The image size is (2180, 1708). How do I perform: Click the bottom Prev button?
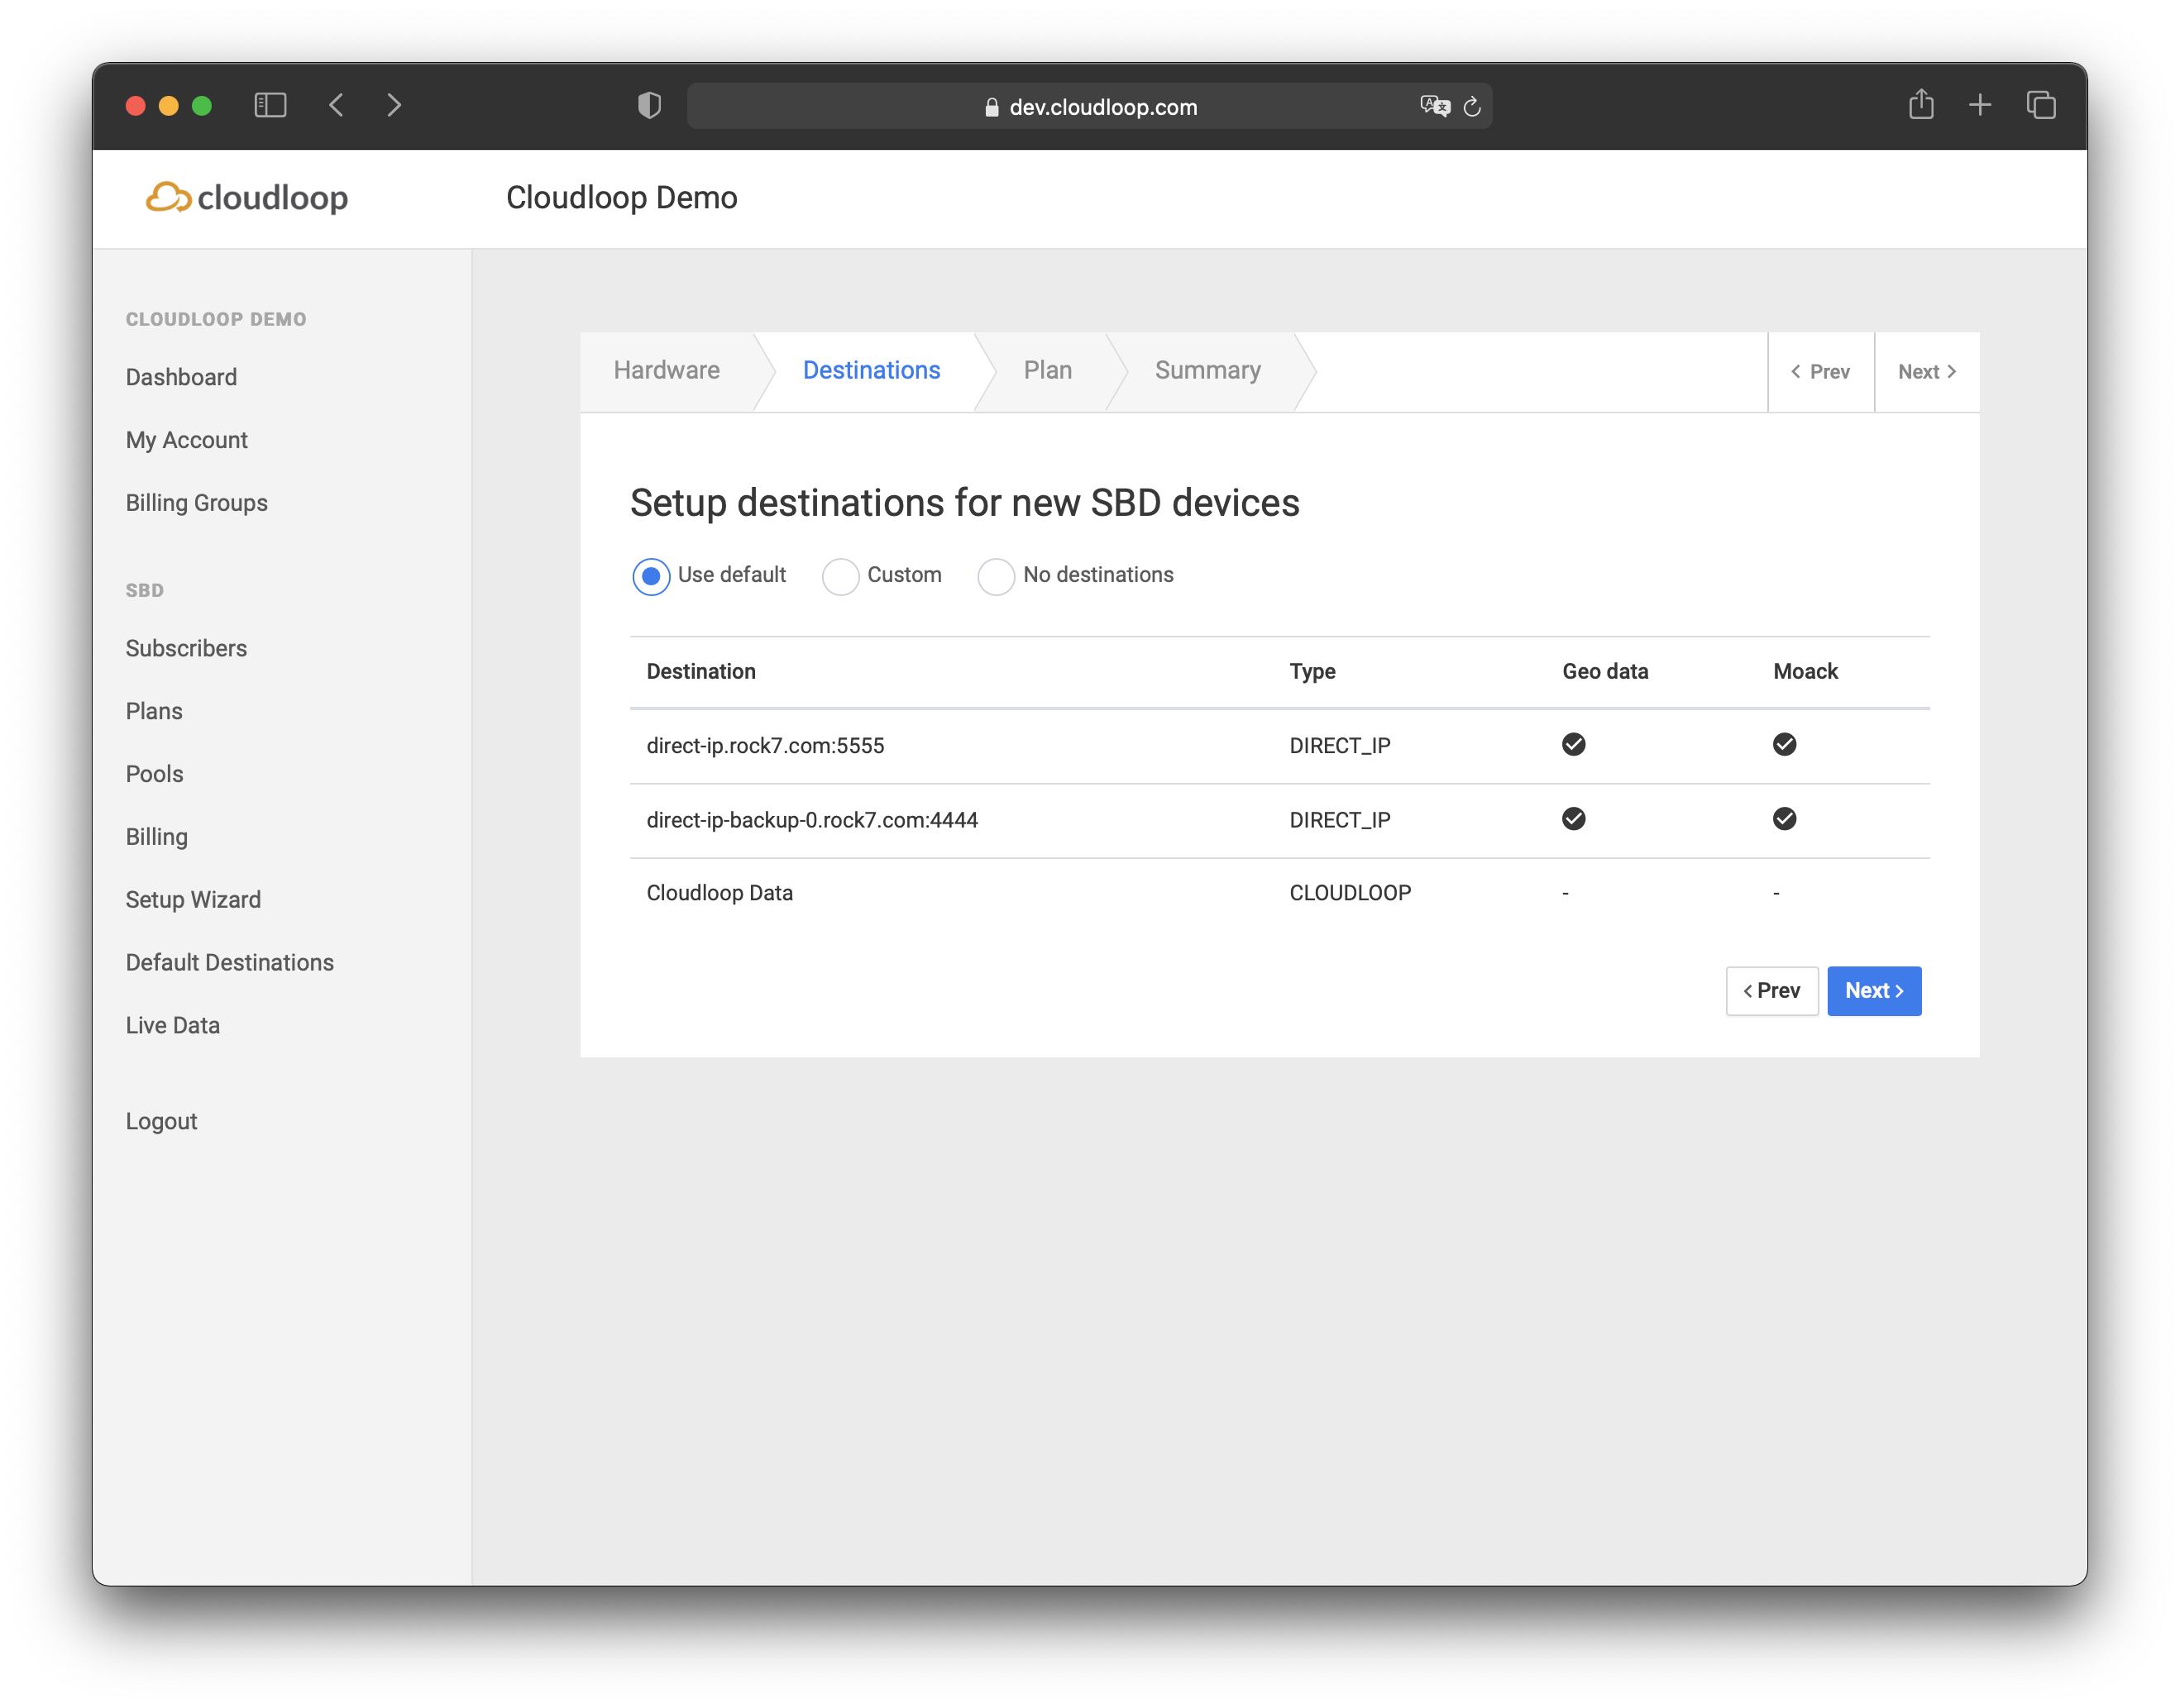tap(1771, 990)
